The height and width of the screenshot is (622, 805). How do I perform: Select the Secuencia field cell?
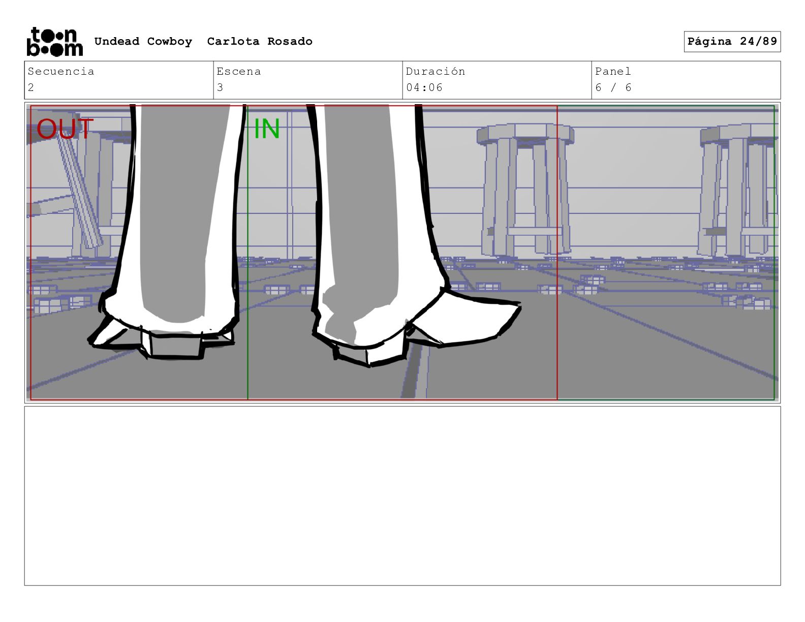click(x=119, y=80)
